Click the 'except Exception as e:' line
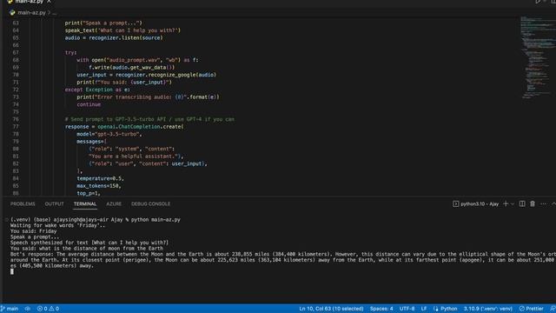The image size is (556, 313). [97, 90]
